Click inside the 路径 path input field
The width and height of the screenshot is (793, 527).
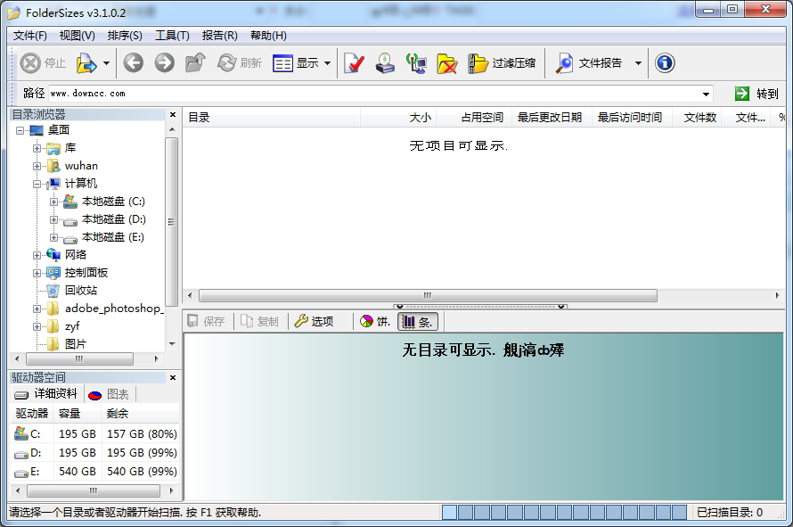pos(356,93)
